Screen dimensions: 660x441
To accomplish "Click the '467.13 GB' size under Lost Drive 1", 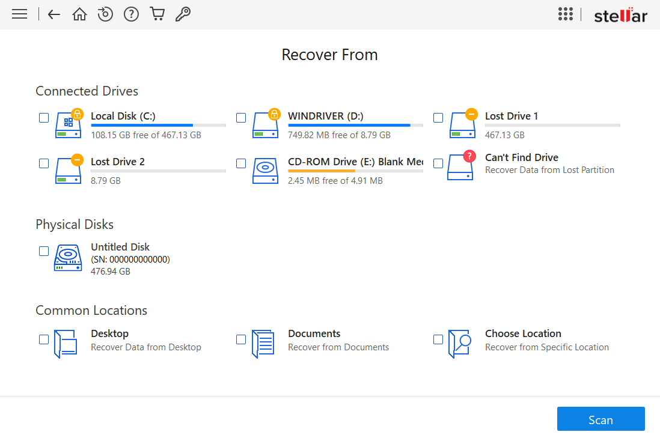I will [505, 135].
